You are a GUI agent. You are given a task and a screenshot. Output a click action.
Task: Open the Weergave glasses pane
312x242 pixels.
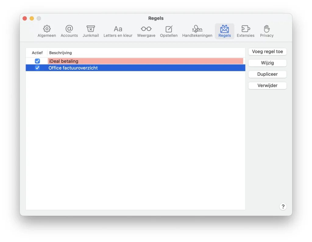(146, 31)
